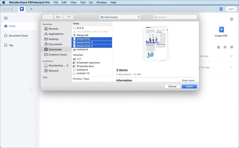Click the Login button
This screenshot has height=148, width=239.
[231, 9]
